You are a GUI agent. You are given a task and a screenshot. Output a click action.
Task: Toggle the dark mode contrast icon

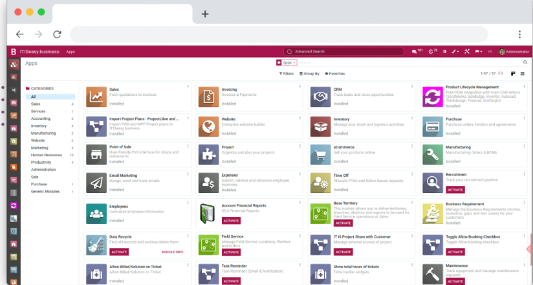click(x=444, y=51)
